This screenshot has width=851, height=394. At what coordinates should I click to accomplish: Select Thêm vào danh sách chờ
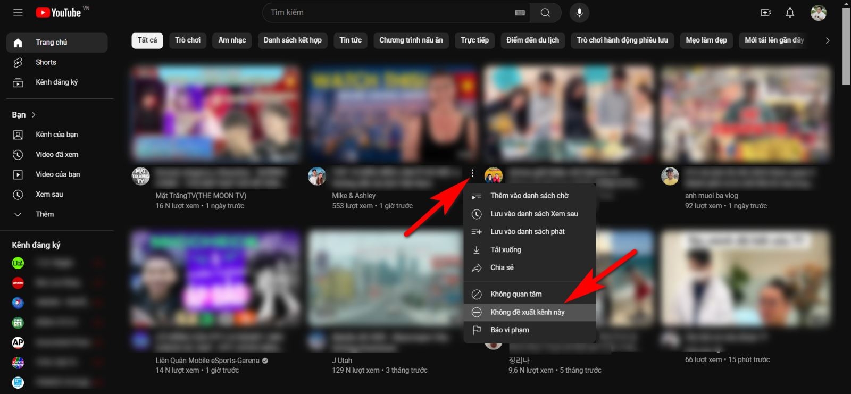[x=530, y=196]
